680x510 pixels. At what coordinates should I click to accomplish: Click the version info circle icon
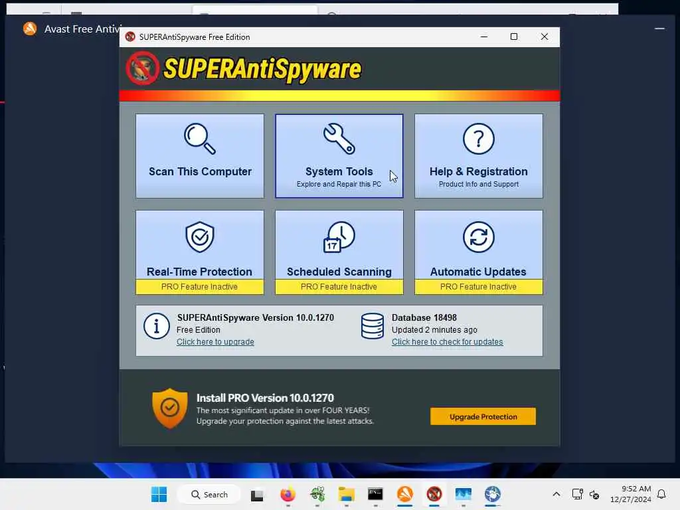157,326
